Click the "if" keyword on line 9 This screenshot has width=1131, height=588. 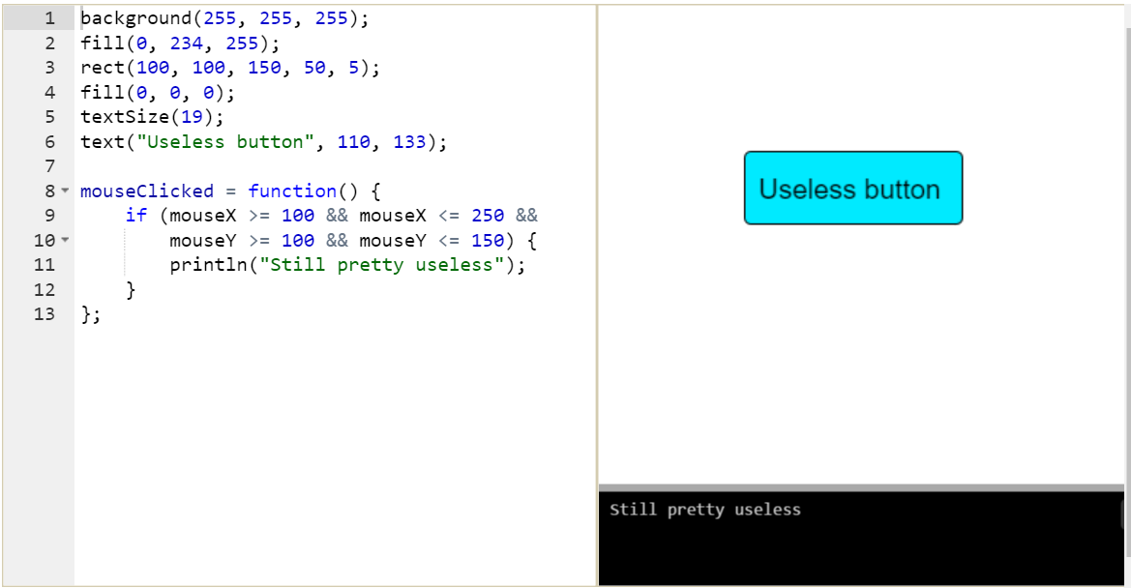pos(136,216)
